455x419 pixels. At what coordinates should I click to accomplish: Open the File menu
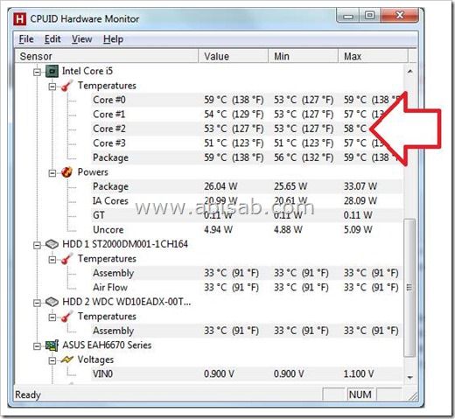26,39
